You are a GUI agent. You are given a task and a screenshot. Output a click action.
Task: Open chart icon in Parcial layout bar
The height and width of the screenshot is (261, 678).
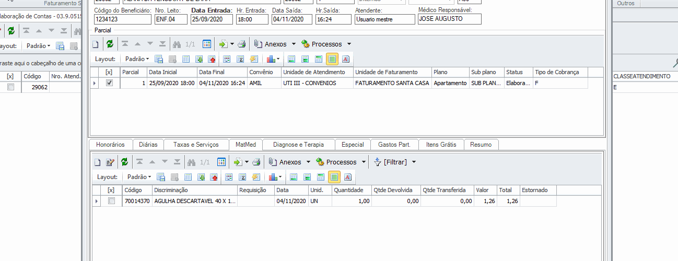271,59
